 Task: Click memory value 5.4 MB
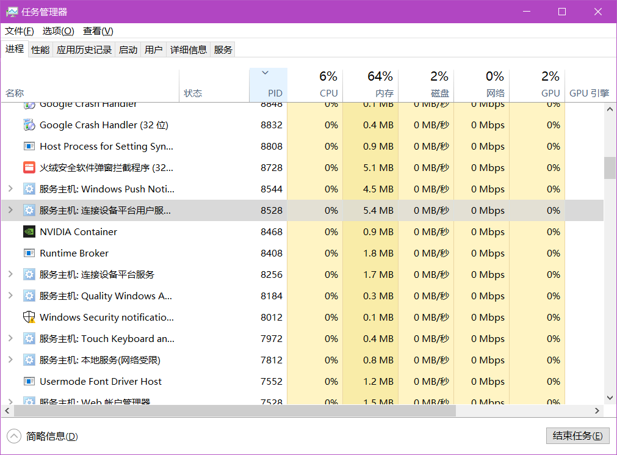(x=378, y=210)
